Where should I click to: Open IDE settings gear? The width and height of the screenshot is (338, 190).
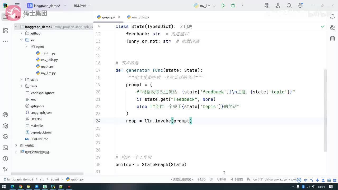pos(300,6)
